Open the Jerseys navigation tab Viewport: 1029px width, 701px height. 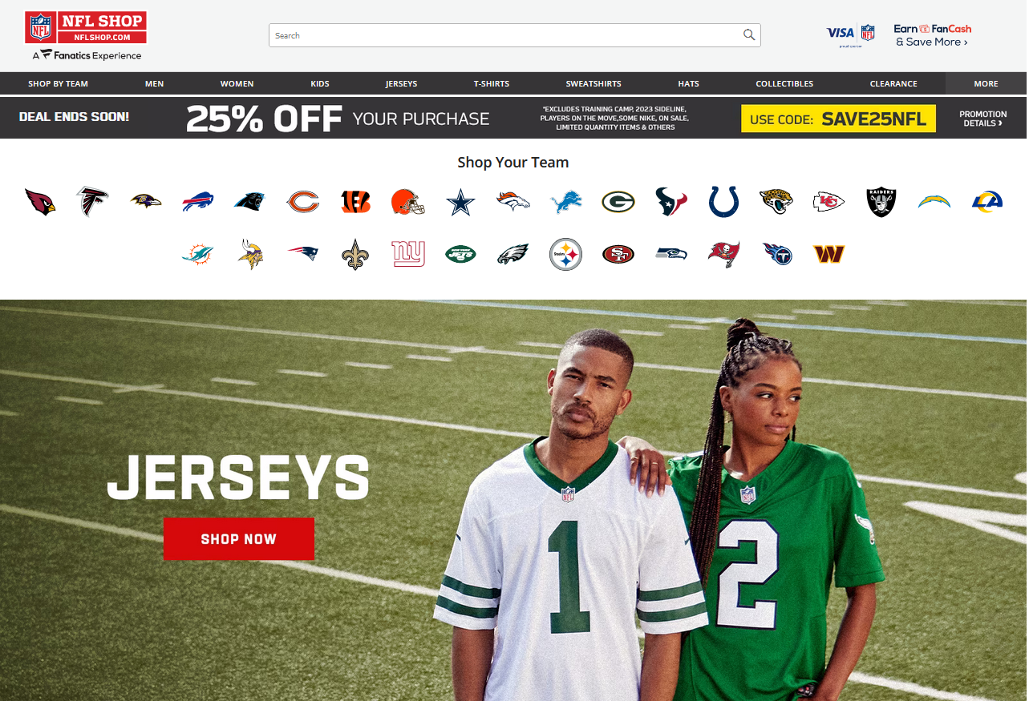[x=401, y=83]
